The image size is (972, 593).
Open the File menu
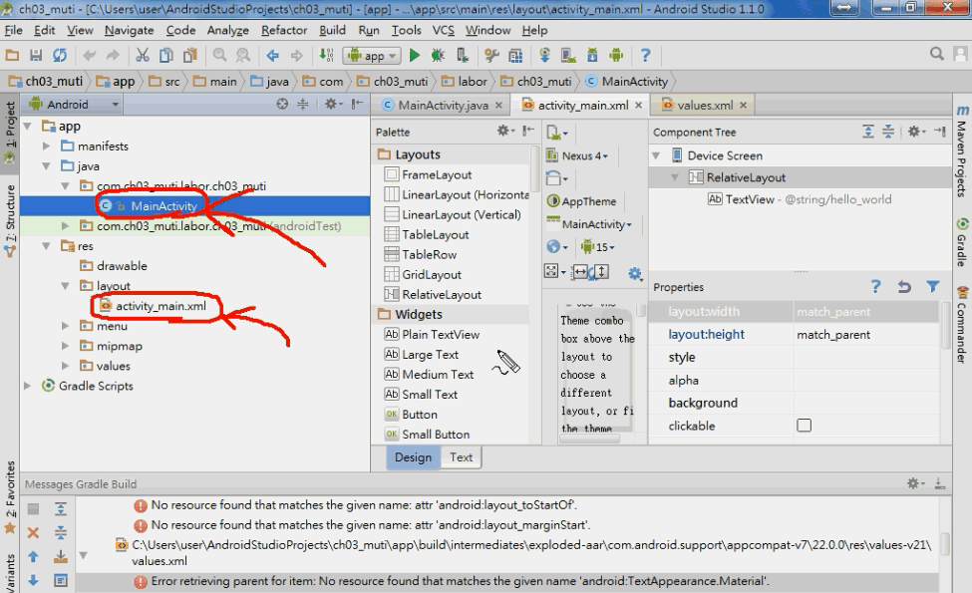13,30
